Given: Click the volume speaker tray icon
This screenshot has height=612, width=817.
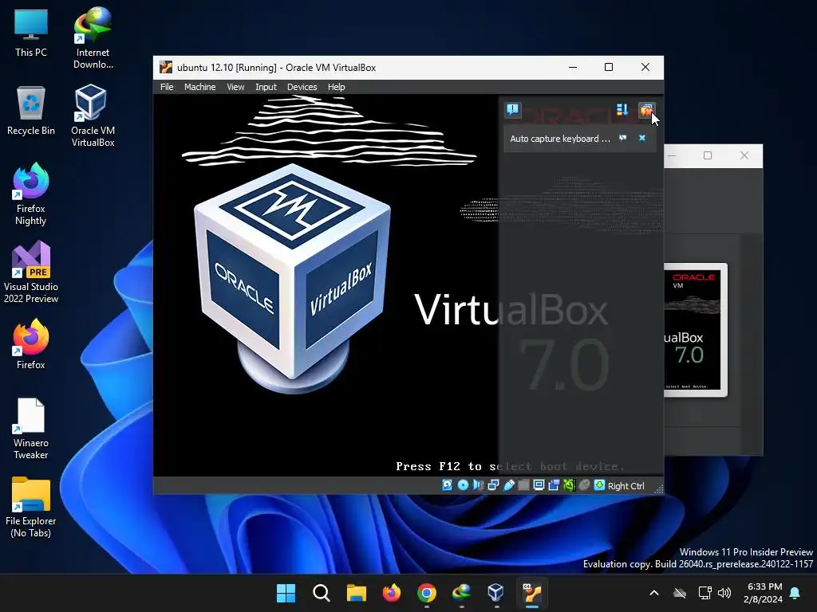Looking at the screenshot, I should click(724, 593).
